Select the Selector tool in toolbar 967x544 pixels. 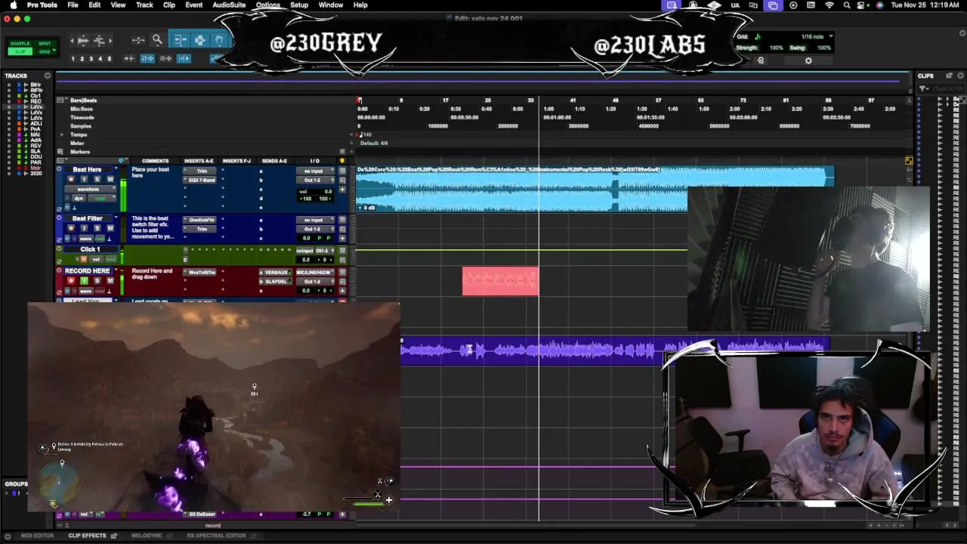[200, 40]
